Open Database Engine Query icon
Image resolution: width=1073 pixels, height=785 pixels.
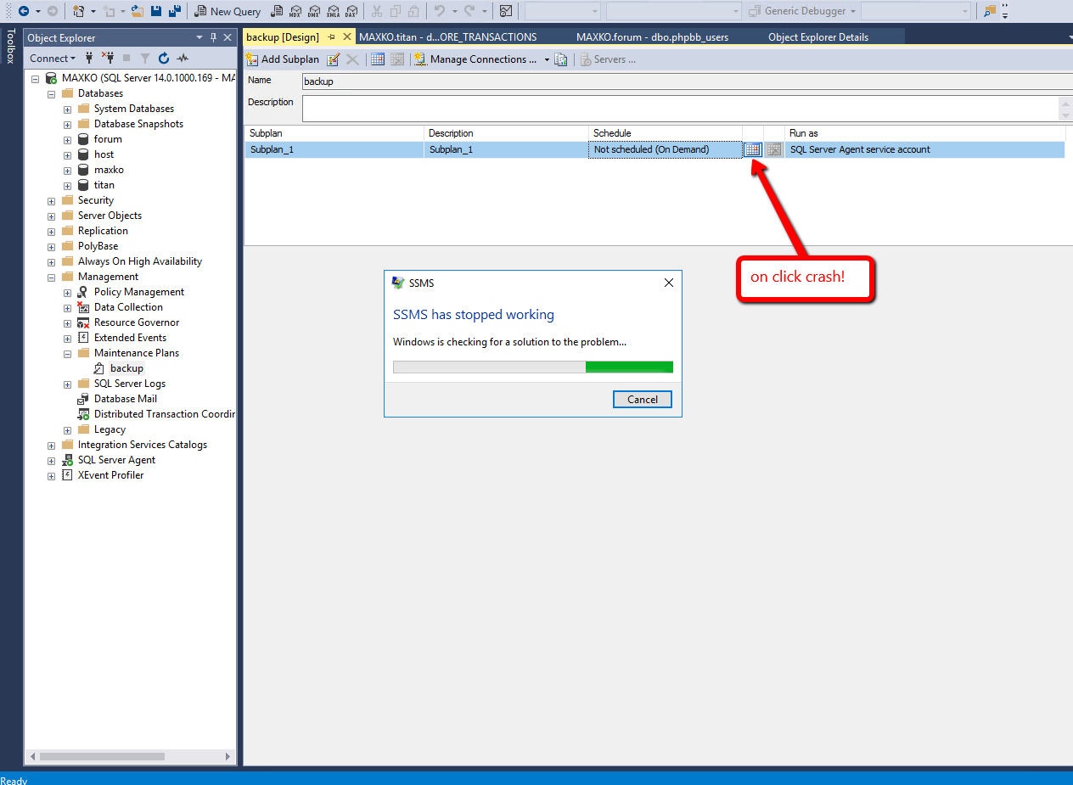point(277,11)
